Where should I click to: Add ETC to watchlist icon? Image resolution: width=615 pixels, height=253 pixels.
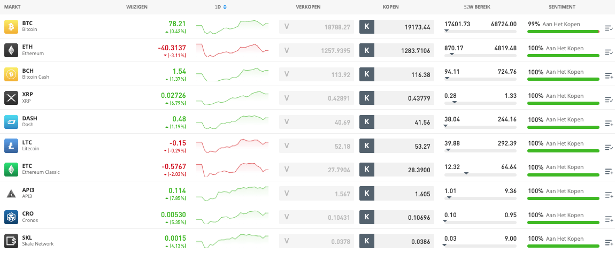click(609, 171)
